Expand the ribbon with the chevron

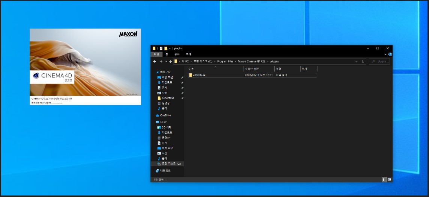click(x=386, y=54)
